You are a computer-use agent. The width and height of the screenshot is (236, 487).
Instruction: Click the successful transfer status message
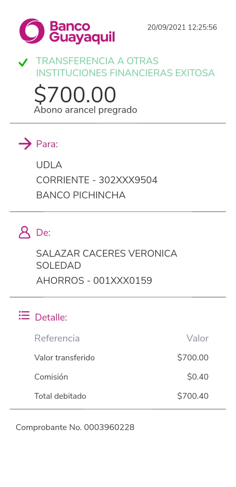click(125, 67)
